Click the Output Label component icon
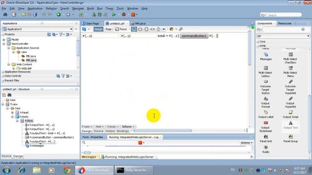This screenshot has height=175, width=312. [x=266, y=112]
